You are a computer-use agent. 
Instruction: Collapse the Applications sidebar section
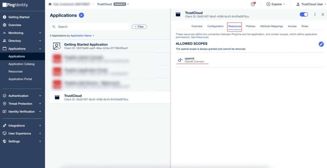click(x=40, y=49)
